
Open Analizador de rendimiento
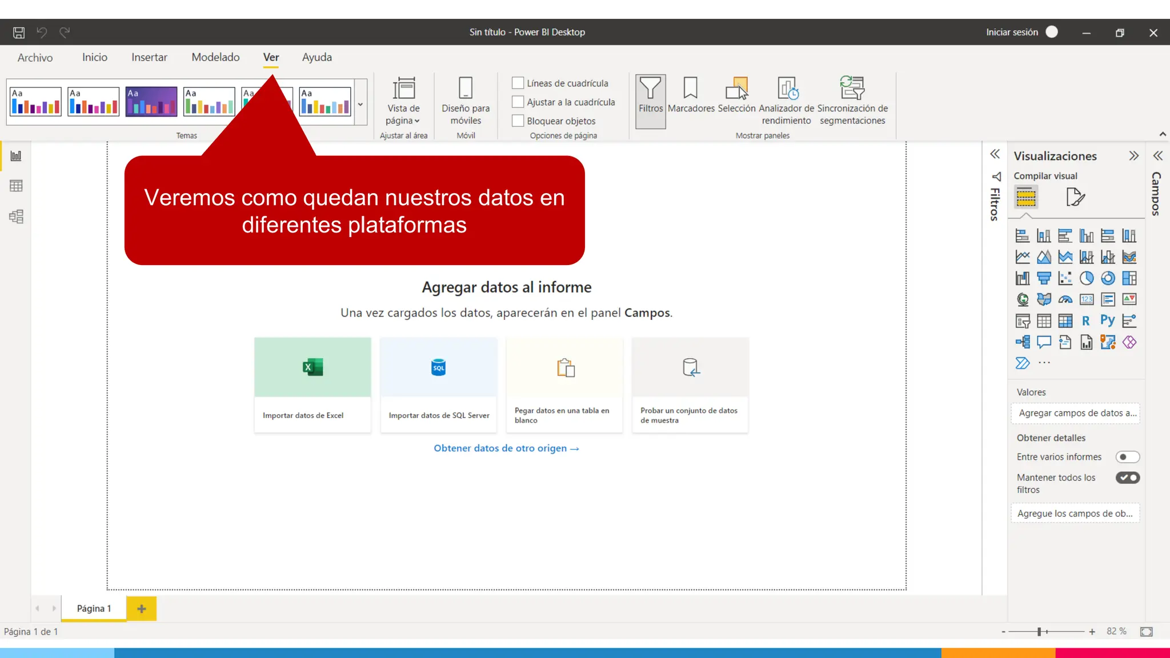[x=786, y=101]
